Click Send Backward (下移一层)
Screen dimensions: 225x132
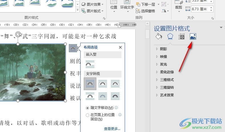pos(146,5)
